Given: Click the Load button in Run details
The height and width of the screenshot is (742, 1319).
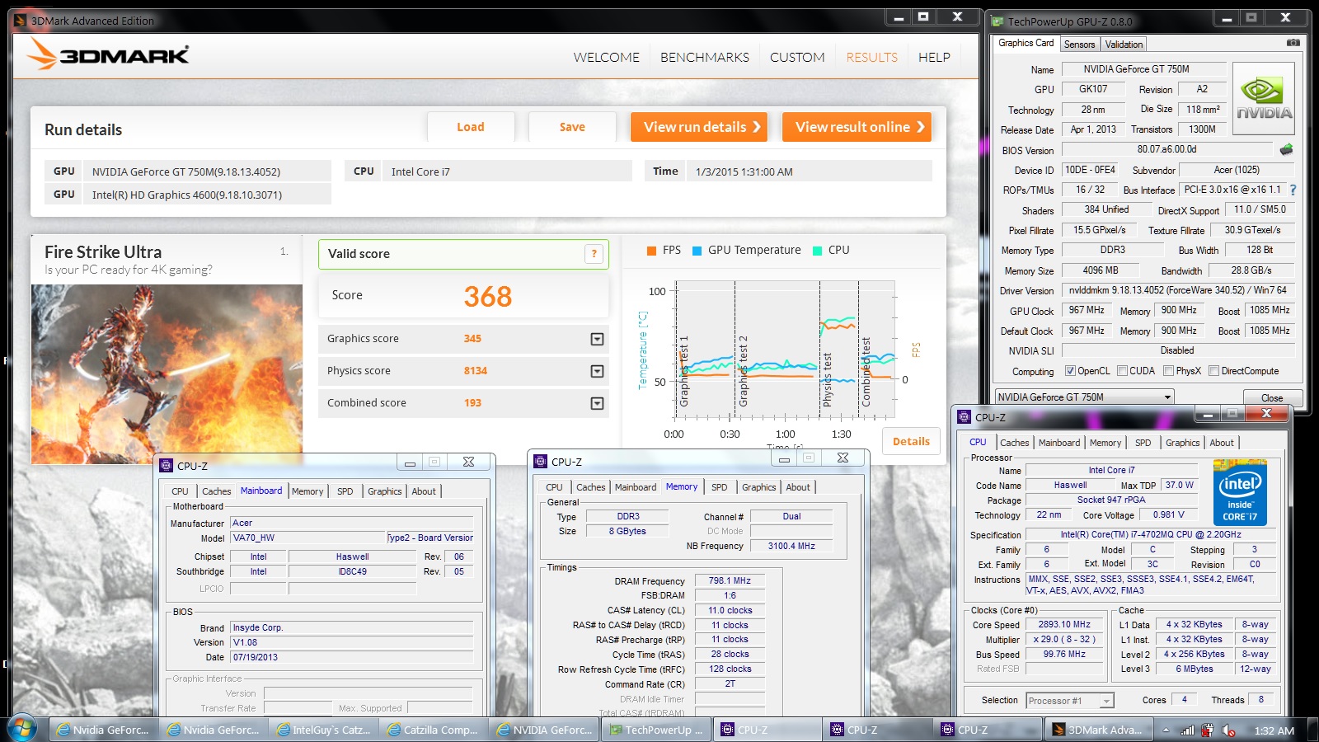Looking at the screenshot, I should click(471, 127).
